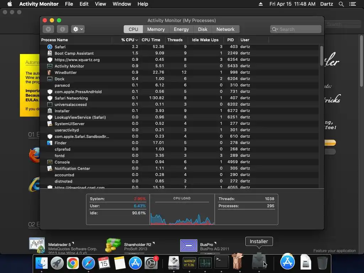This screenshot has width=364, height=273.
Task: Select the Dock process icon in list
Action: [50, 79]
